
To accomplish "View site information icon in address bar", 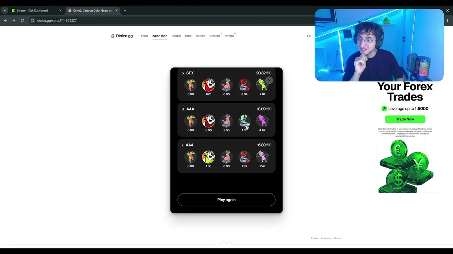I will point(33,20).
